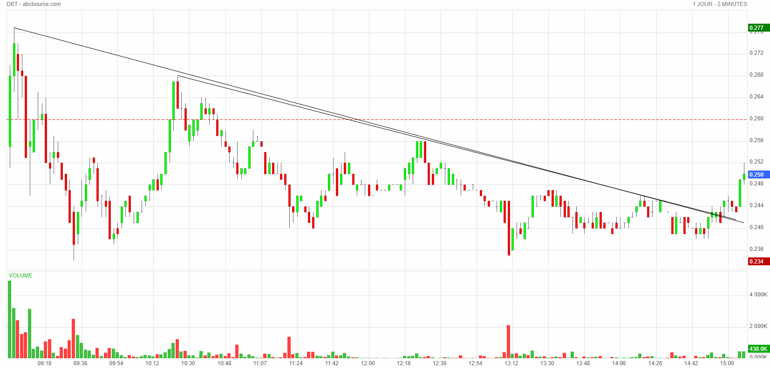Click the 12:36 time axis label
770x368 pixels.
click(440, 363)
